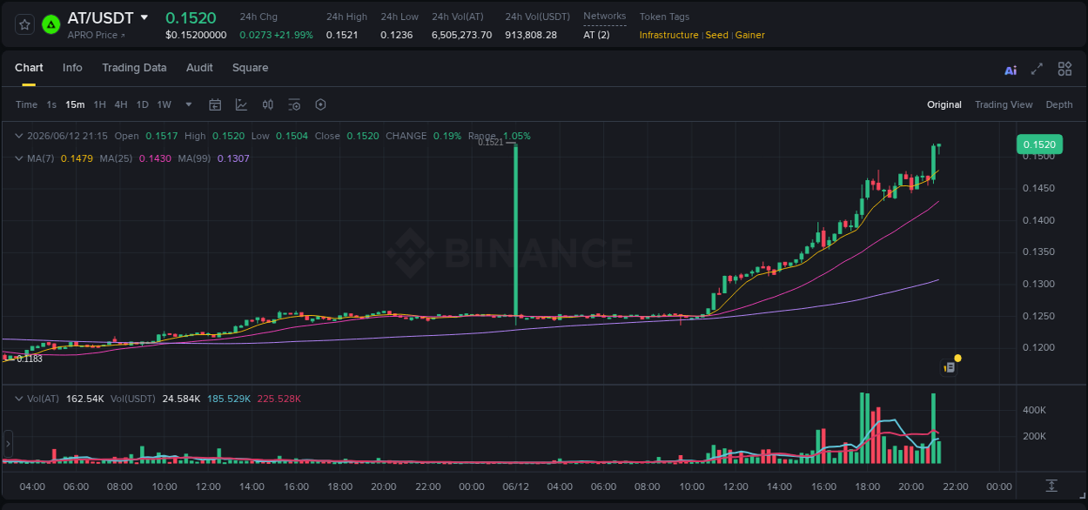Collapse the MA indicator row chevron
The width and height of the screenshot is (1088, 510).
19,158
